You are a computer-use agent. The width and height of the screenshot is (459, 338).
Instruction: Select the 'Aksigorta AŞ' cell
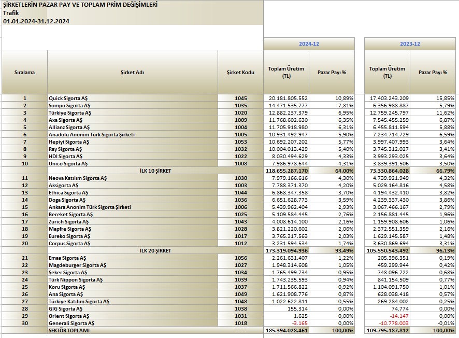[x=132, y=185]
